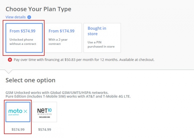Click the 'From $574.99' plan title text
The height and width of the screenshot is (138, 194).
[x=23, y=31]
